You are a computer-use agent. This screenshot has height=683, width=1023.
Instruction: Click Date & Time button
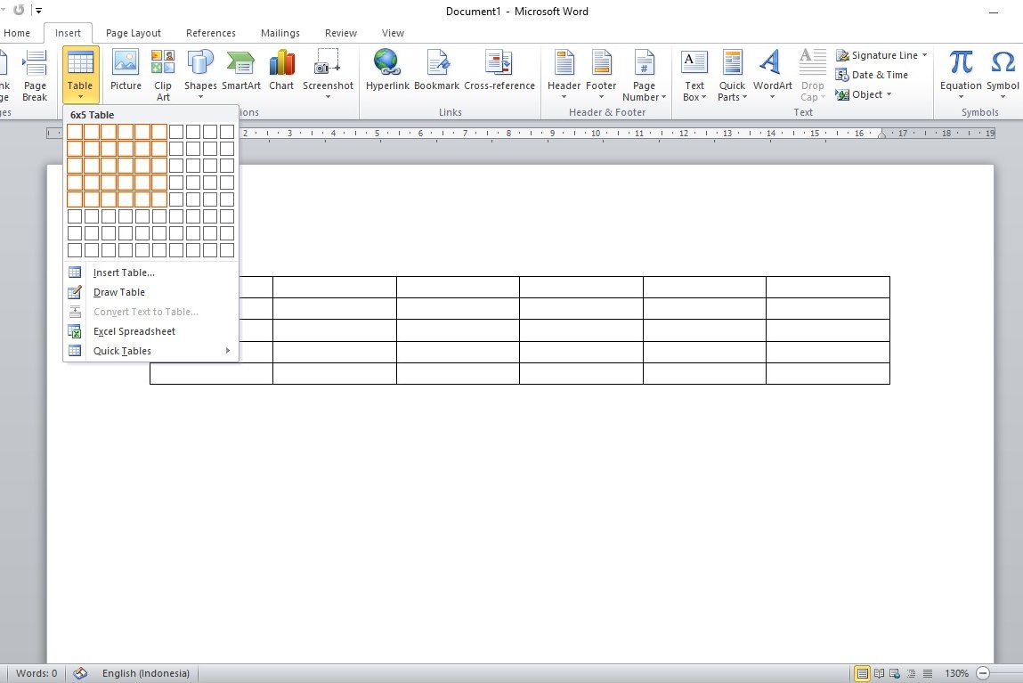point(873,75)
